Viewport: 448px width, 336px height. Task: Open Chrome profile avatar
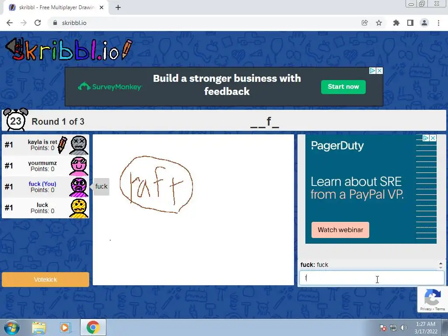click(424, 23)
